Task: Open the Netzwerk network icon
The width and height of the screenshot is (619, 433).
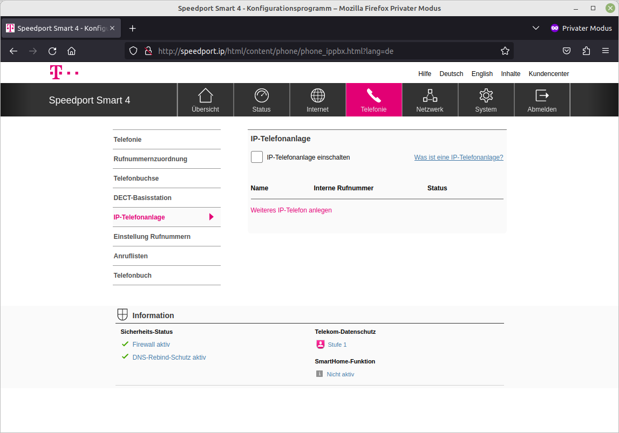Action: tap(430, 95)
